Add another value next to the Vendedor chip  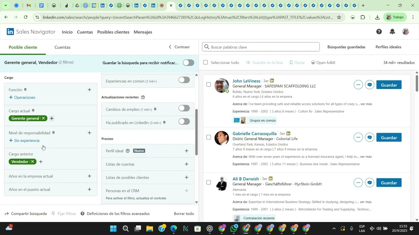click(41, 162)
